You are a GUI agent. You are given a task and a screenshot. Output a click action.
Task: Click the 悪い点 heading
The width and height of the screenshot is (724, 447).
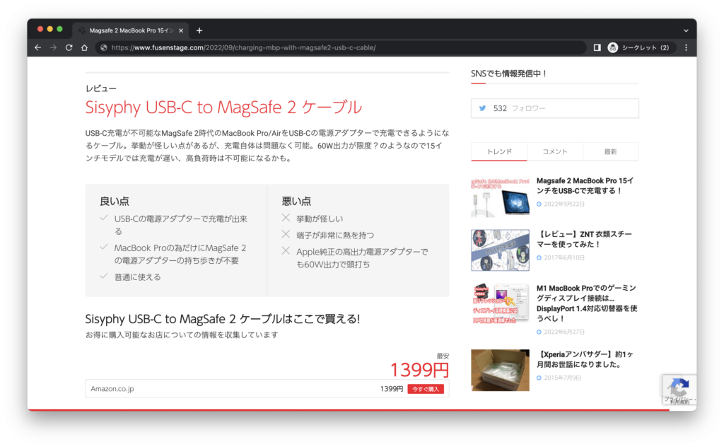point(296,202)
